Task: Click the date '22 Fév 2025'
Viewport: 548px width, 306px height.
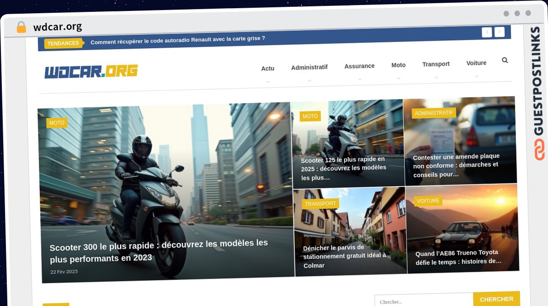Action: [64, 271]
